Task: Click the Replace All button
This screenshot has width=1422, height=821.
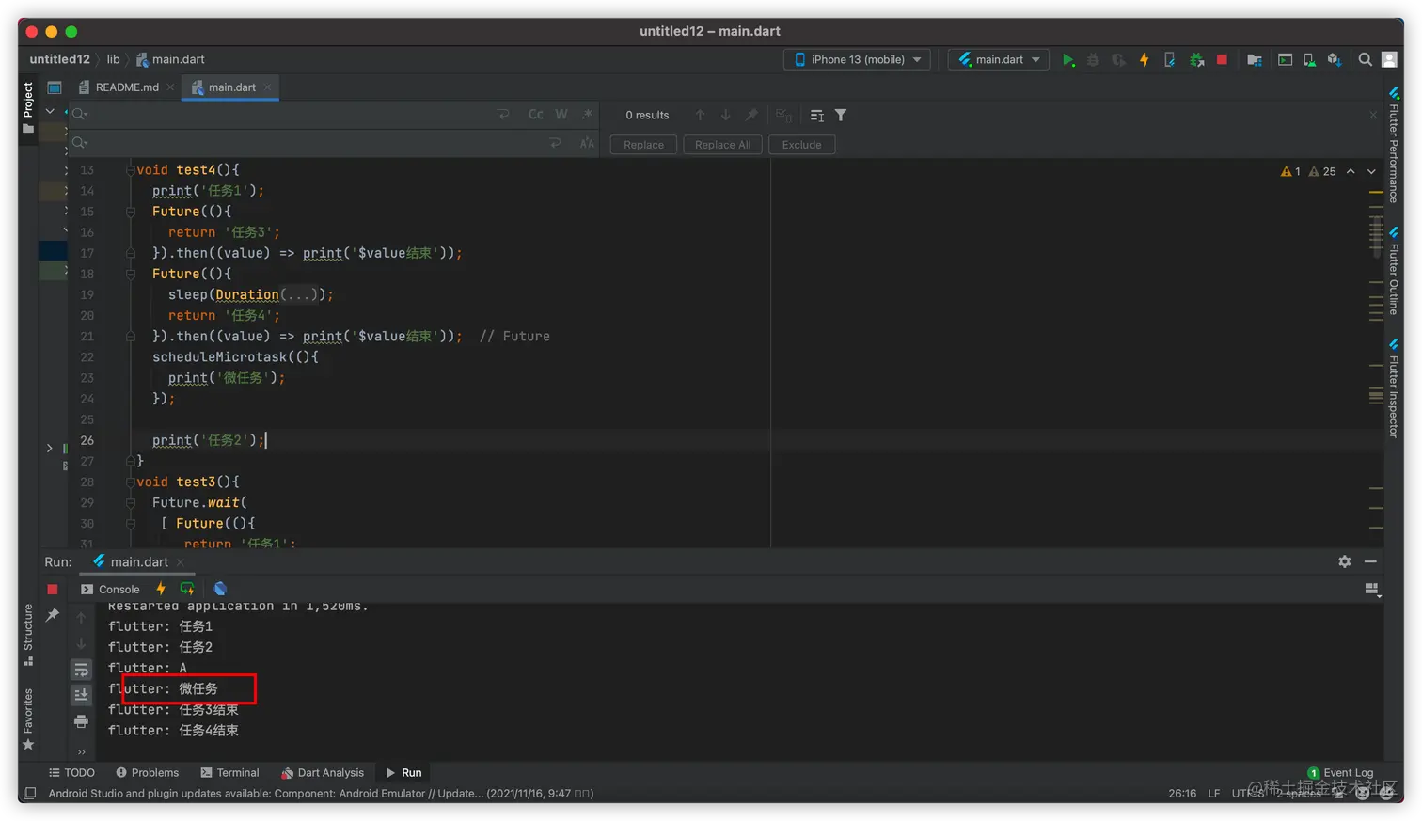Action: point(722,145)
